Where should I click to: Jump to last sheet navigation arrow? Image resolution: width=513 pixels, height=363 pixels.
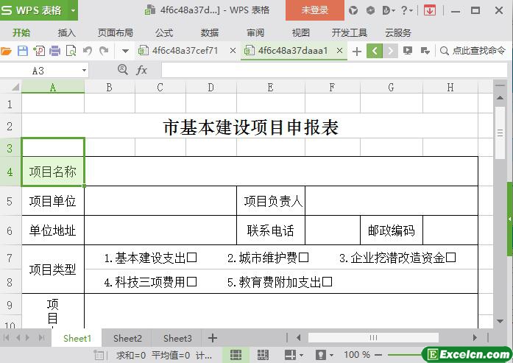(41, 338)
